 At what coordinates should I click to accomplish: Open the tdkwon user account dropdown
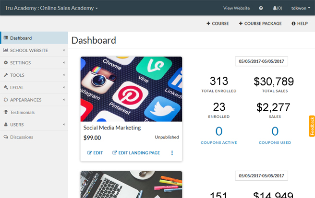(x=301, y=8)
